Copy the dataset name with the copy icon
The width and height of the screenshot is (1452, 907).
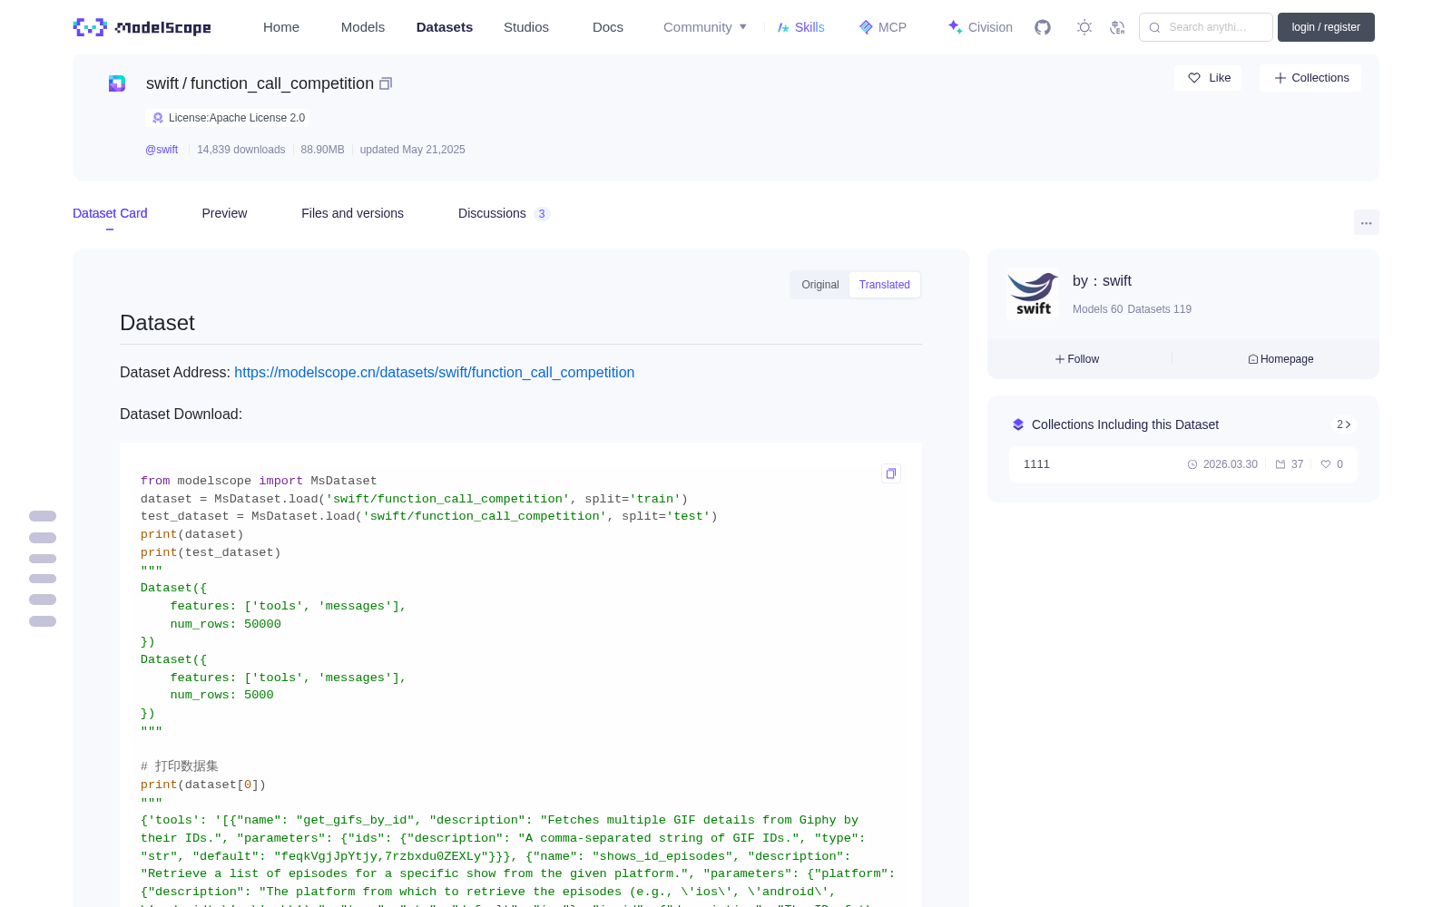pos(386,83)
